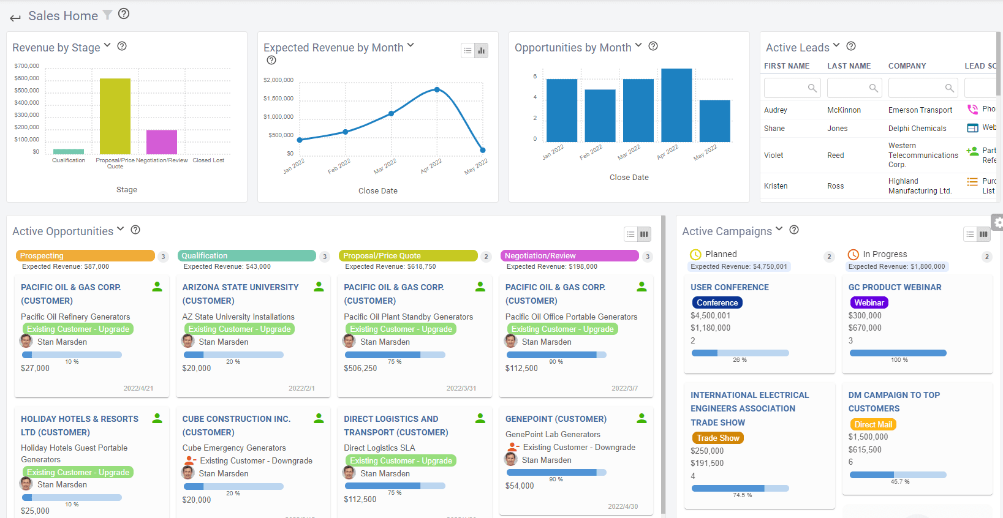Click the partner referral icon for Violet
The height and width of the screenshot is (518, 1003).
(x=972, y=151)
